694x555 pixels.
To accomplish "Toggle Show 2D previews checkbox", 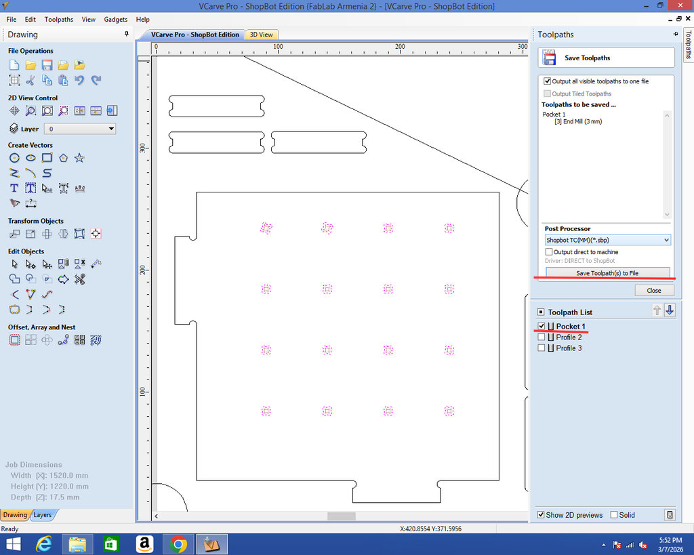I will (x=541, y=515).
